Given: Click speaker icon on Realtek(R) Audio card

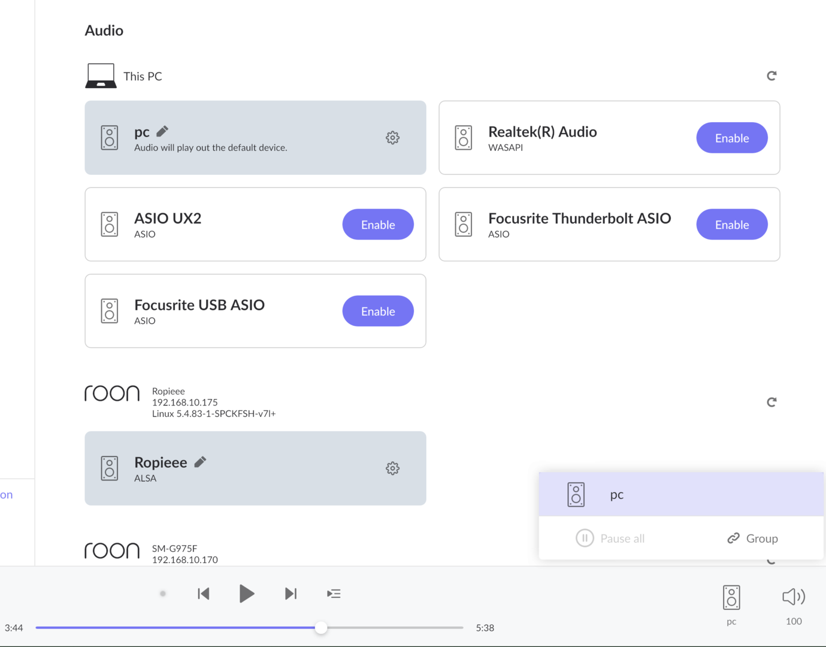Looking at the screenshot, I should [464, 138].
